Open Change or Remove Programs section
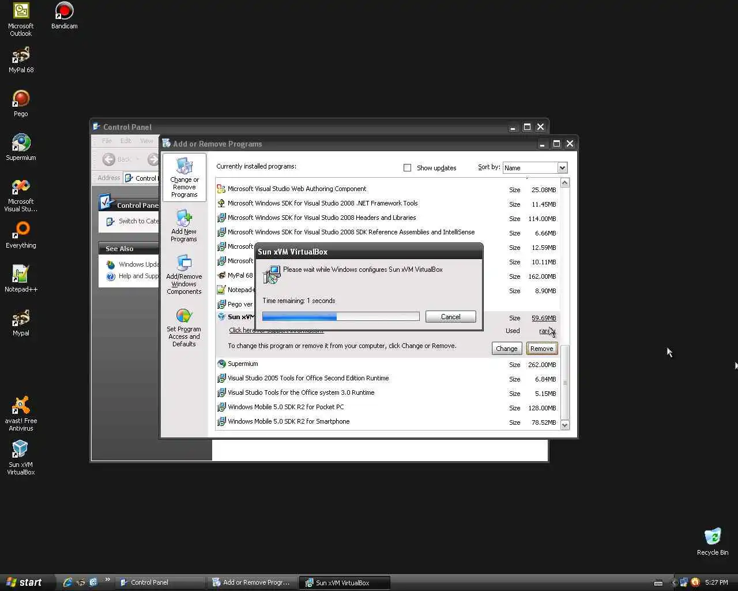Viewport: 738px width, 591px height. click(184, 177)
